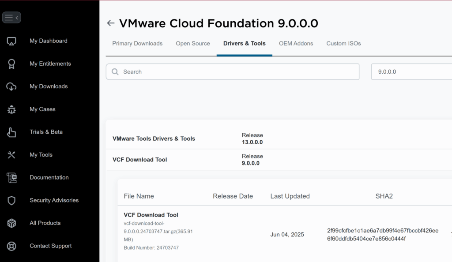Screen dimensions: 452x262
Task: Collapse the VCF Download Tool row
Action: 279,160
